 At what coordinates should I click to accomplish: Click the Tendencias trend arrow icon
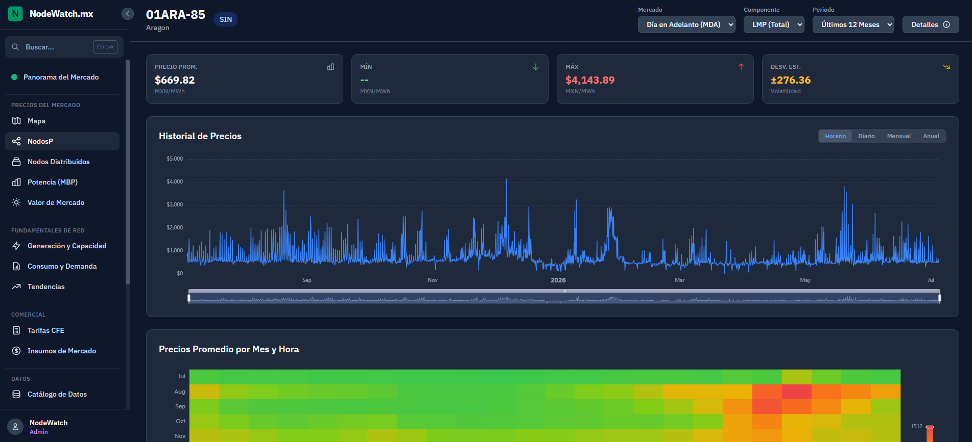coord(16,287)
